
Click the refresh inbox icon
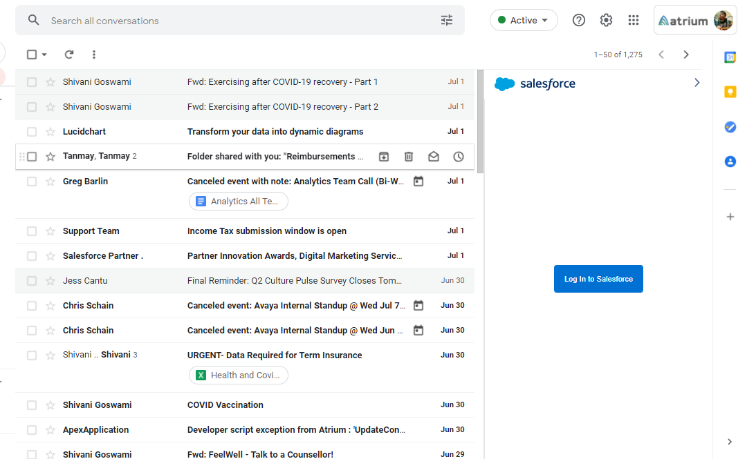[69, 55]
